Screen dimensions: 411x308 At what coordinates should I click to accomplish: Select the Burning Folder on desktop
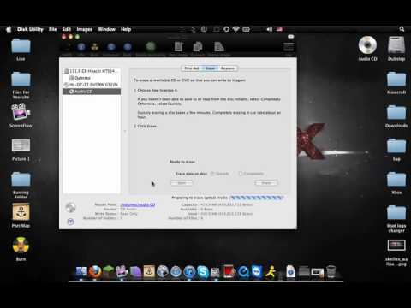click(21, 179)
